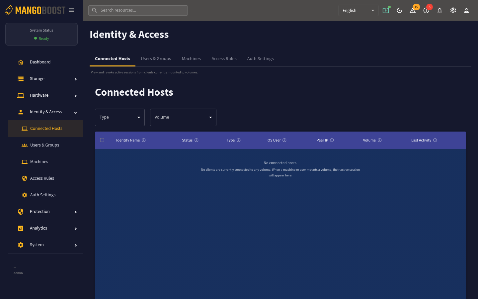478x299 pixels.
Task: Collapse the Identity & Access chevron
Action: pos(76,112)
